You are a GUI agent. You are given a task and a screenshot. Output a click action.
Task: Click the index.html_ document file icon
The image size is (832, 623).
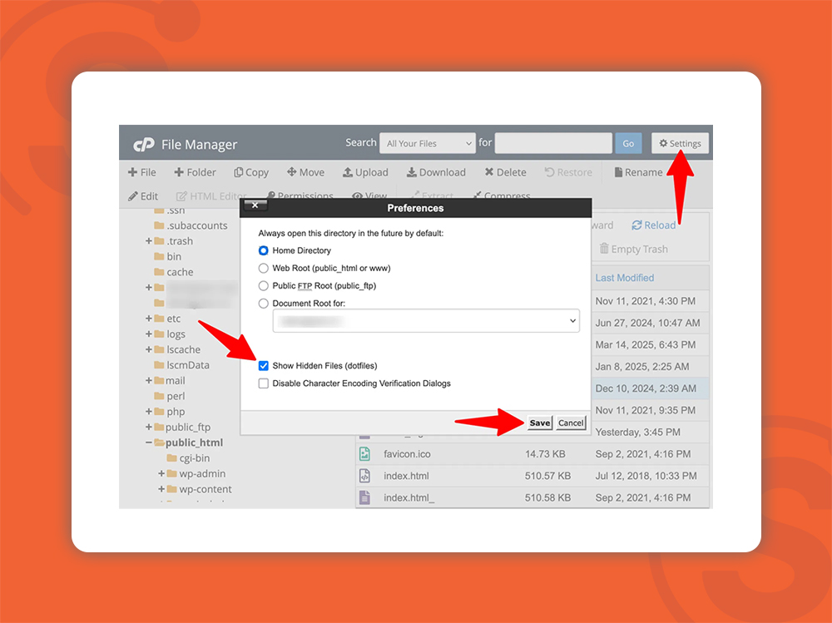364,497
